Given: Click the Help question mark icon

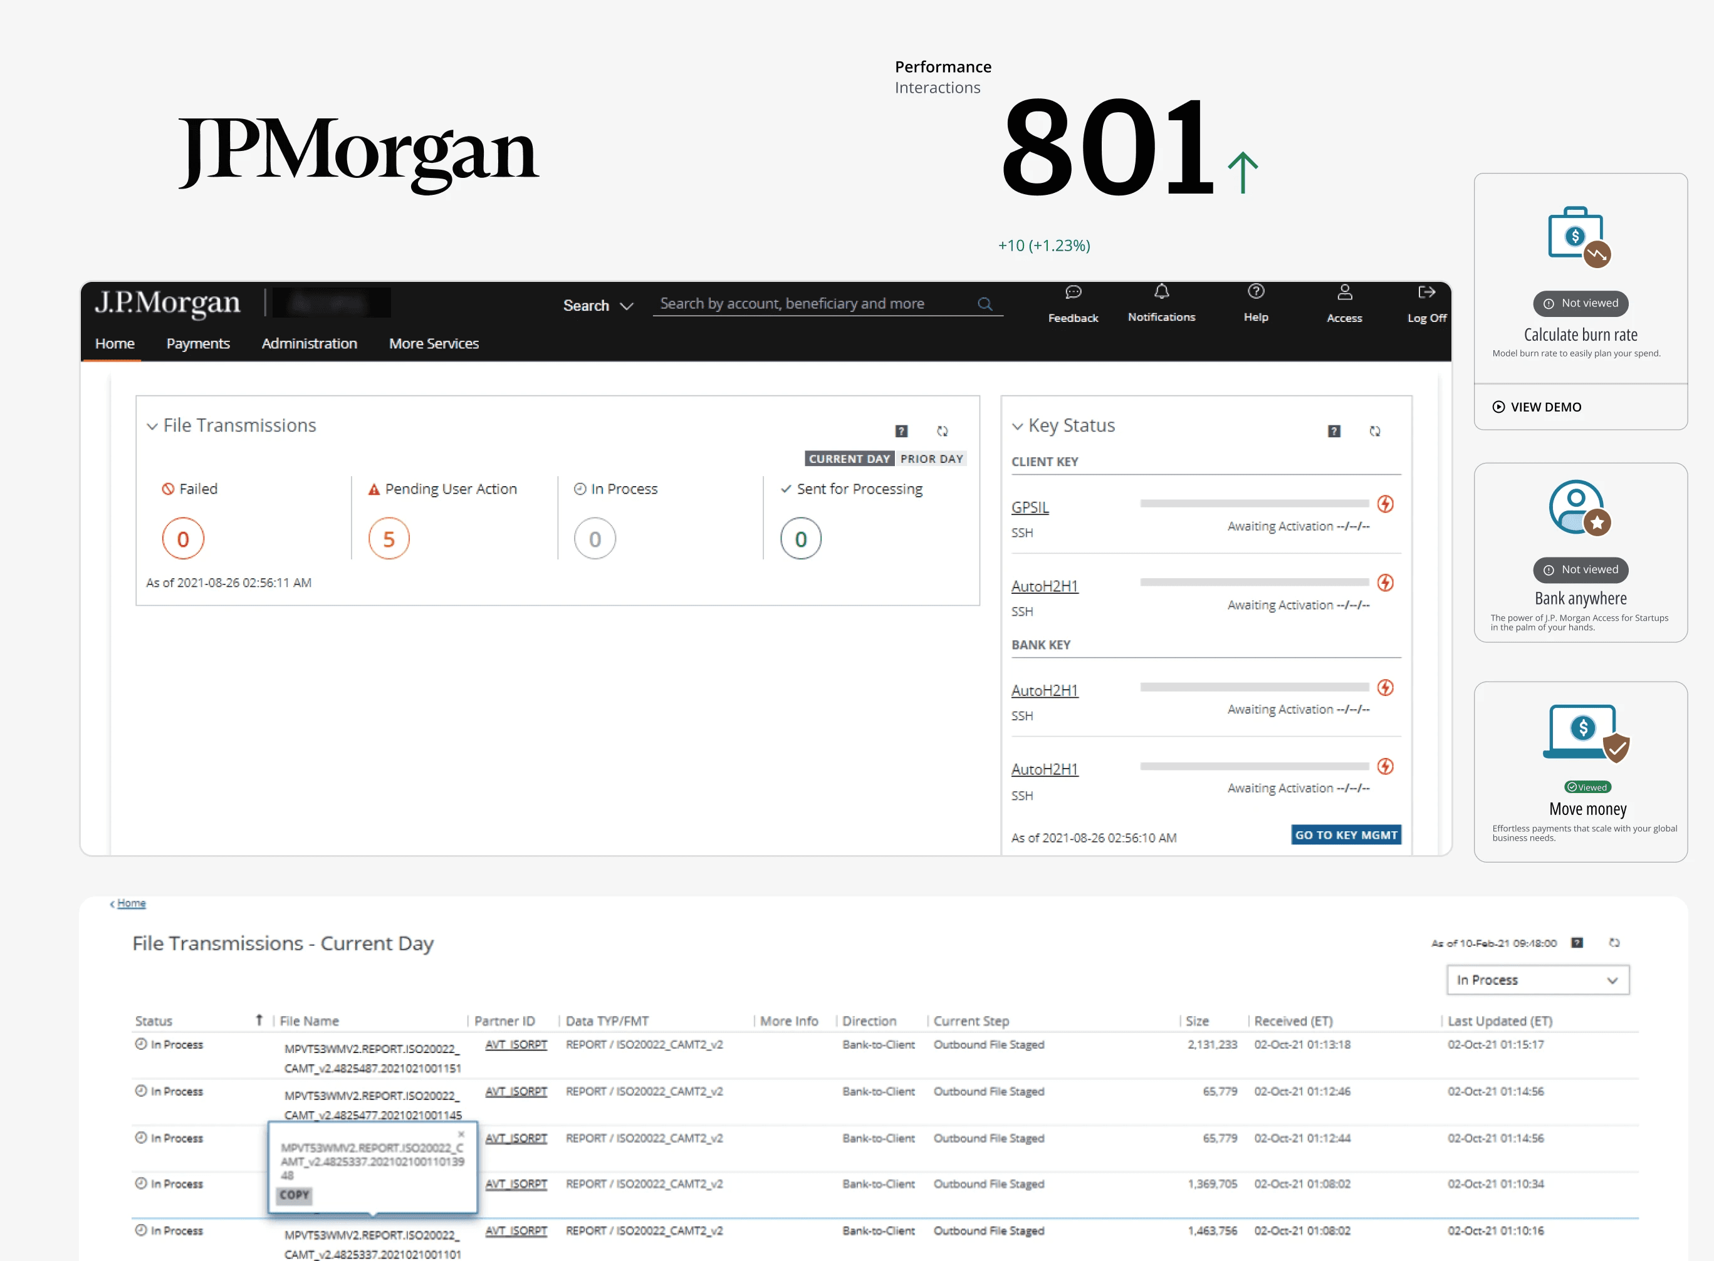Looking at the screenshot, I should [1256, 291].
